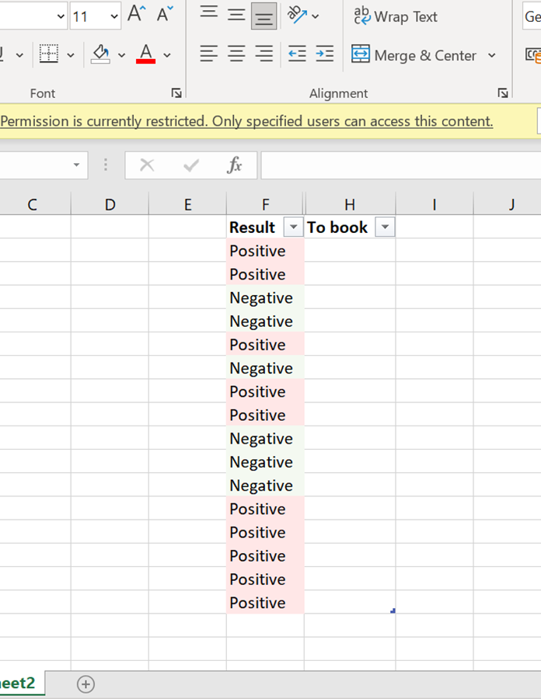This screenshot has width=541, height=699.
Task: Add a new sheet with the plus button
Action: pyautogui.click(x=86, y=684)
